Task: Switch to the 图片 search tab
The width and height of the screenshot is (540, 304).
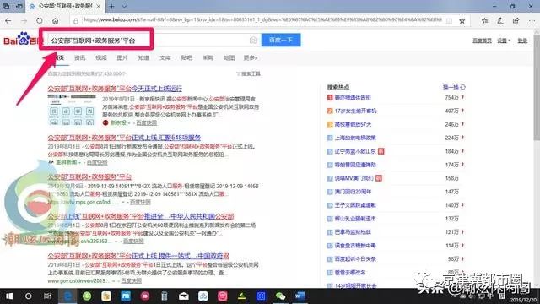Action: [x=122, y=58]
